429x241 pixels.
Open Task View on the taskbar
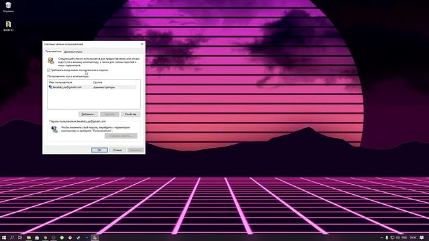[x=20, y=238]
